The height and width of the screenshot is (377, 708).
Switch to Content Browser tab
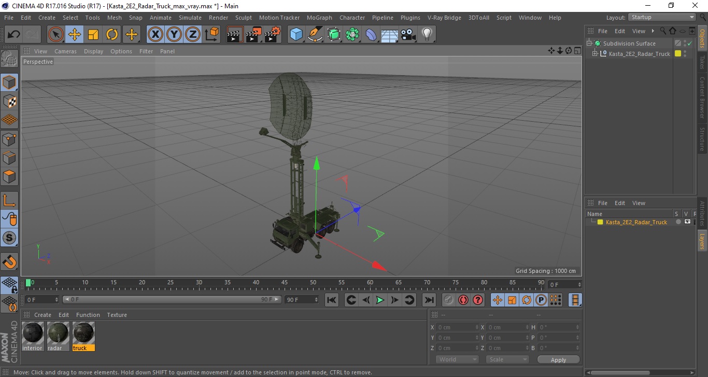coord(702,97)
